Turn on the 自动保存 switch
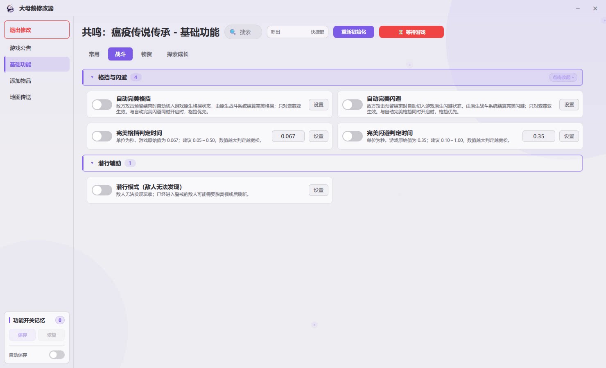 57,355
